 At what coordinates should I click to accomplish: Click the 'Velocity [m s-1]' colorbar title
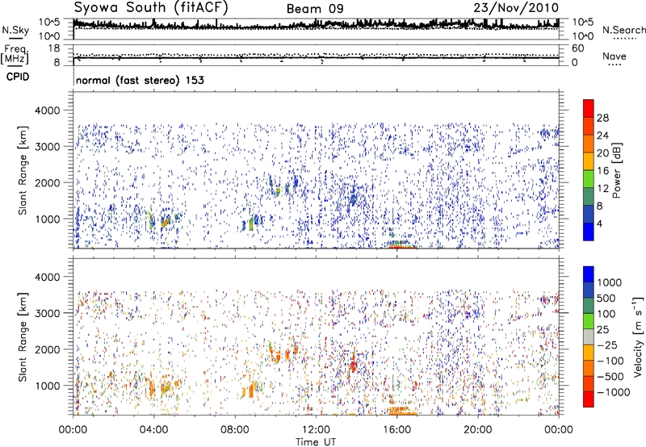(638, 336)
